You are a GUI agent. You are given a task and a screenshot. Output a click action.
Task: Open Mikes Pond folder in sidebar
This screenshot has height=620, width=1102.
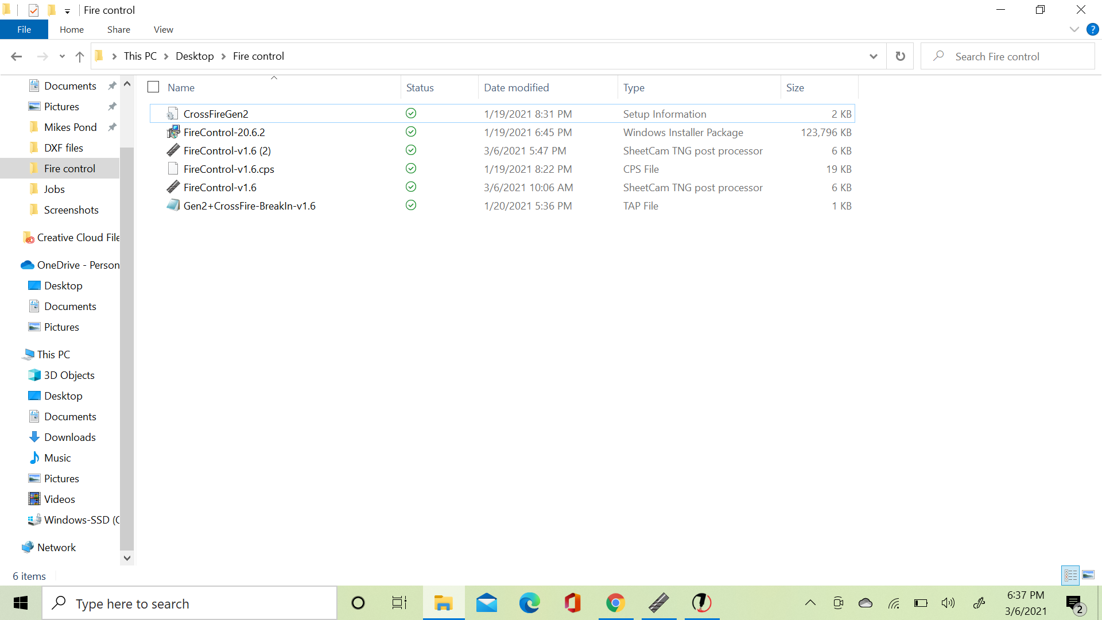pyautogui.click(x=70, y=127)
